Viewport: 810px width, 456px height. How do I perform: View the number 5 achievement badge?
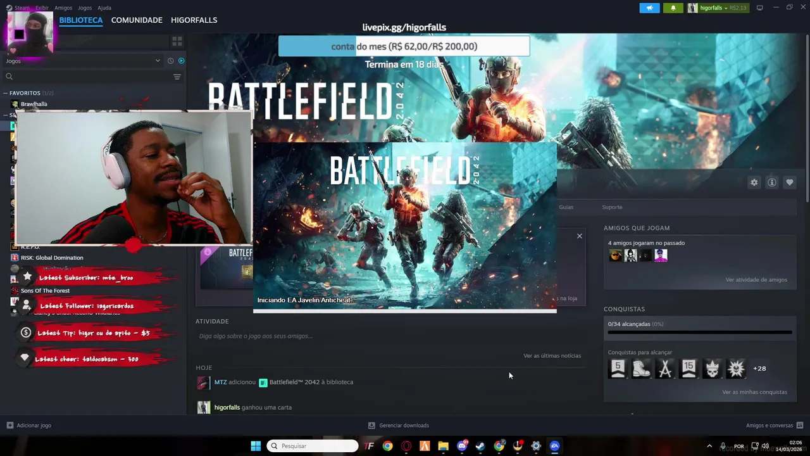coord(618,369)
